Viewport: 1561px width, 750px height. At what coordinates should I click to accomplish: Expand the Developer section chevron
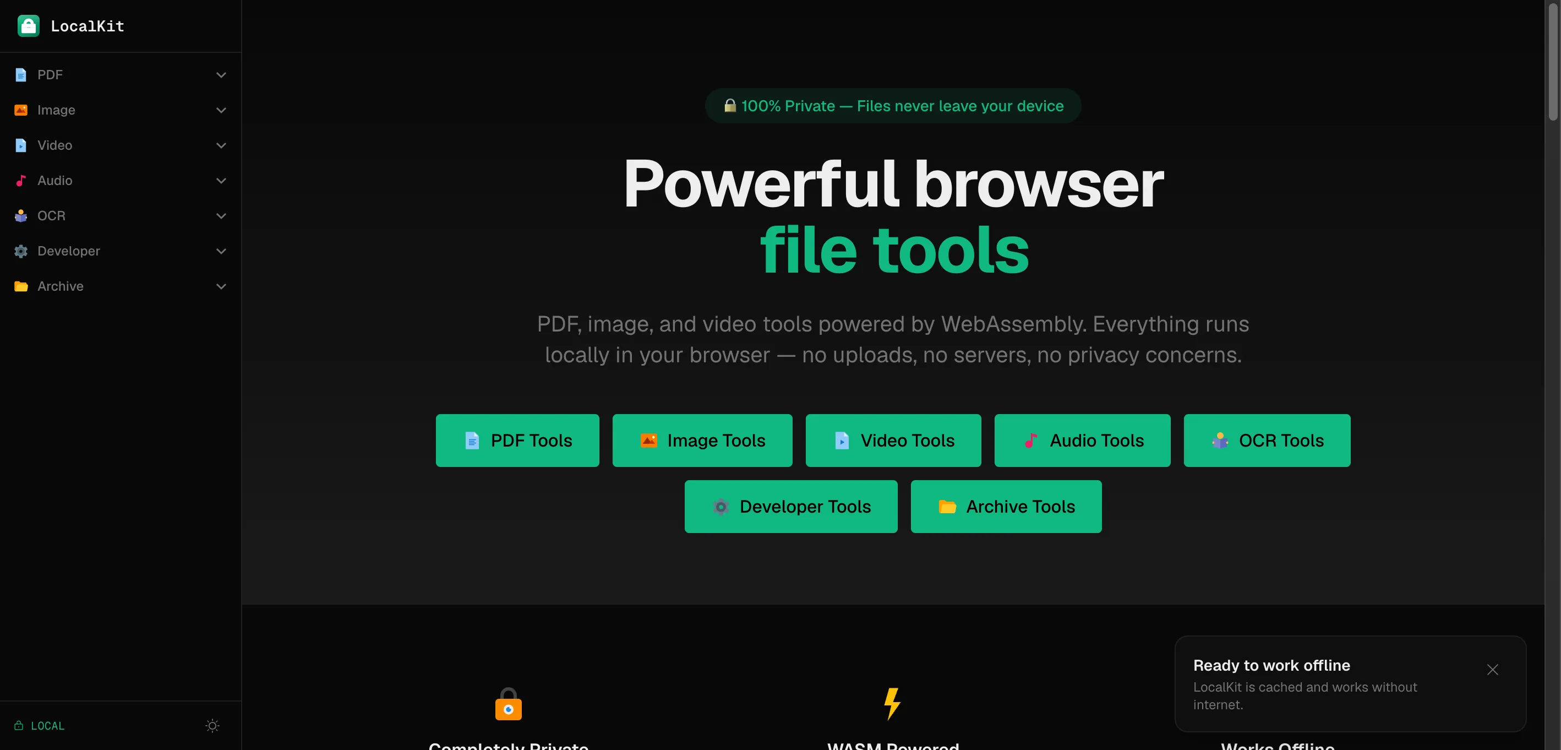pyautogui.click(x=221, y=251)
